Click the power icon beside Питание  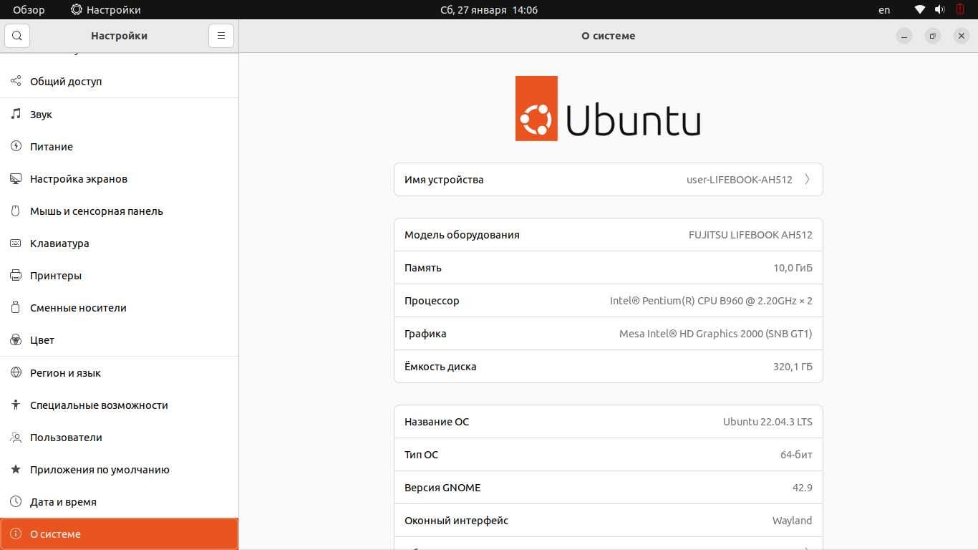click(x=16, y=146)
